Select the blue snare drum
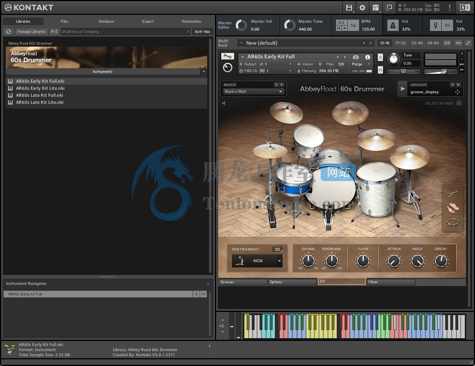 [294, 181]
